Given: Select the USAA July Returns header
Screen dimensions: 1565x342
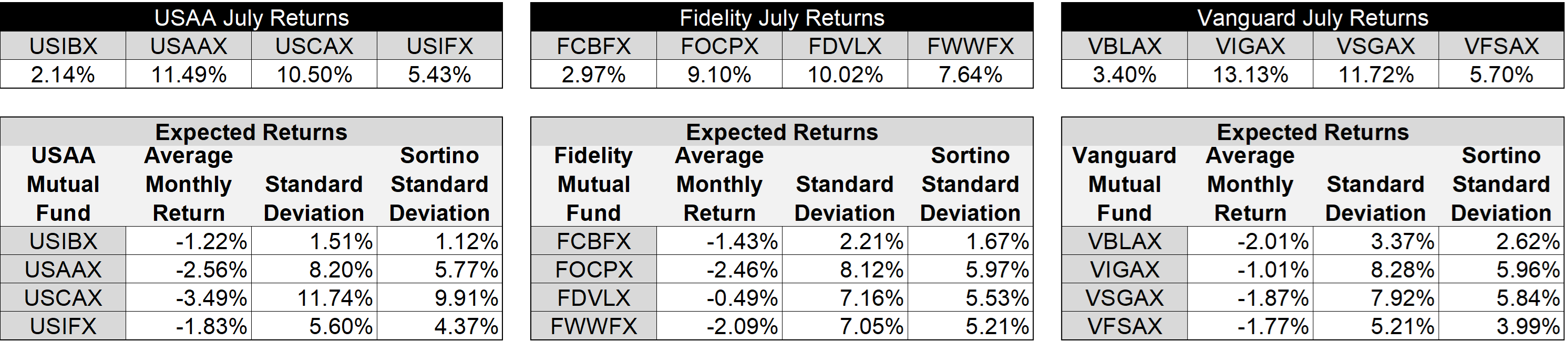Looking at the screenshot, I should click(x=252, y=17).
